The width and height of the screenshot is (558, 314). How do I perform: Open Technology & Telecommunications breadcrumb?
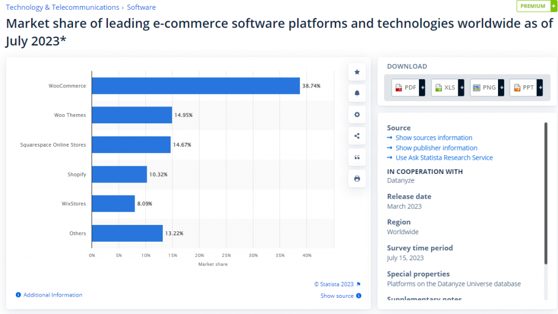pyautogui.click(x=62, y=7)
